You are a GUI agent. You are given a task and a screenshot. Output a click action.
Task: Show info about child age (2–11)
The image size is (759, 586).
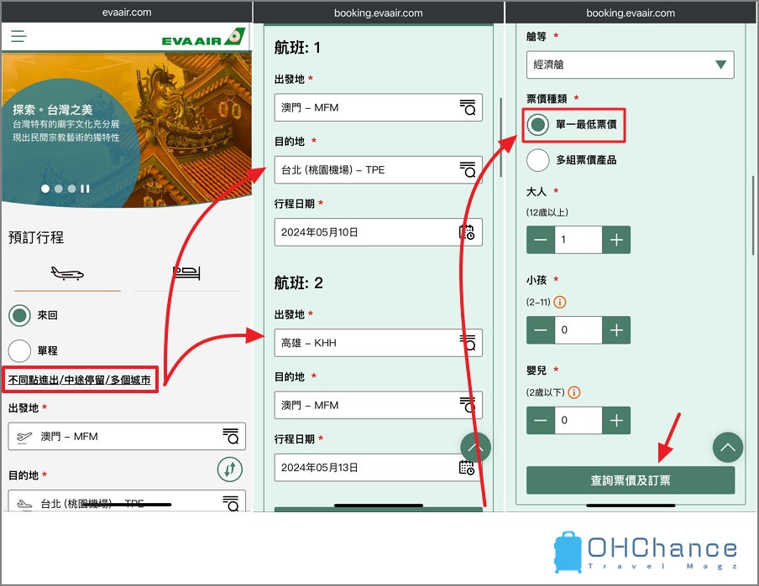(559, 302)
